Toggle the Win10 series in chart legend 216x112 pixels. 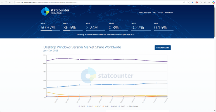click(x=82, y=106)
